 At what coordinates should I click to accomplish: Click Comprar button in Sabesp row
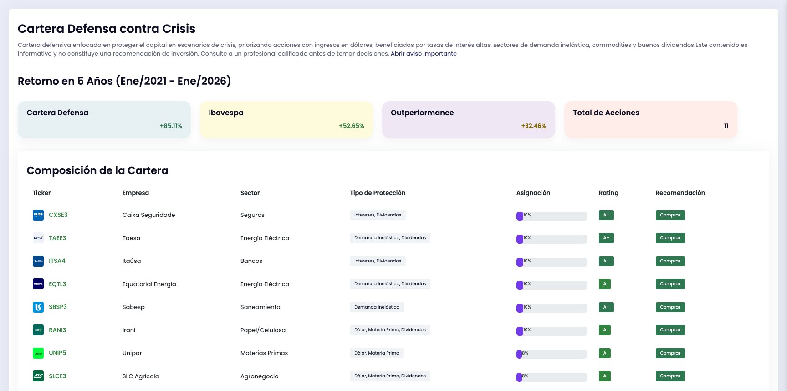[670, 307]
